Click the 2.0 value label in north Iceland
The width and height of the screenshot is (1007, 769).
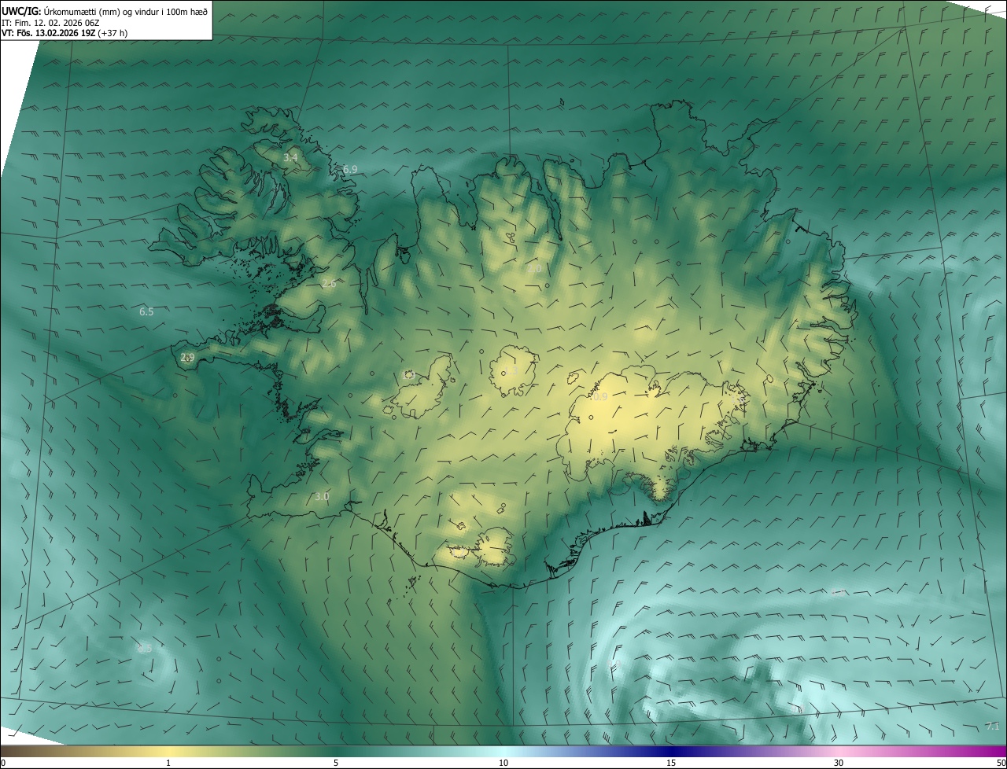tap(534, 269)
